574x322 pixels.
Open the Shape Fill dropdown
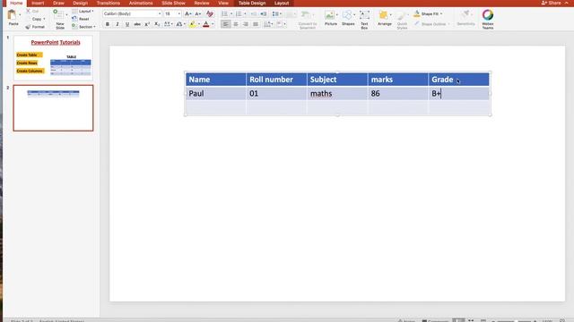click(441, 14)
